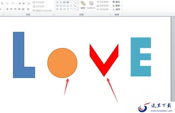Select the orange circle shape
Viewport: 175px width, 113px height.
pos(62,63)
